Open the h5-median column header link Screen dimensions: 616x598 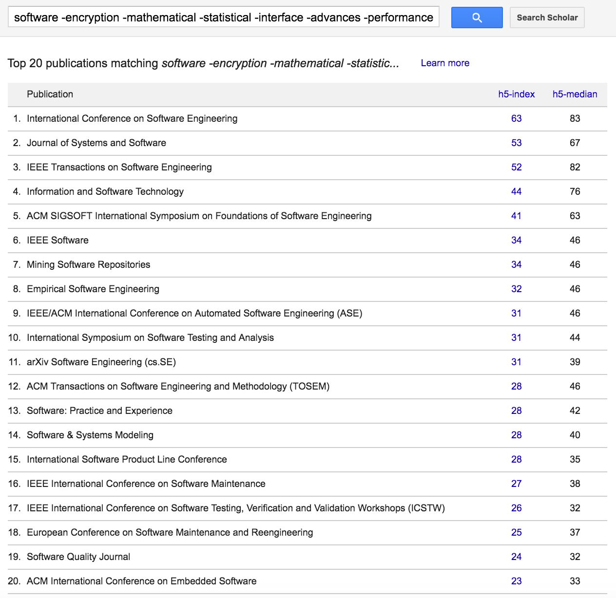(x=575, y=94)
